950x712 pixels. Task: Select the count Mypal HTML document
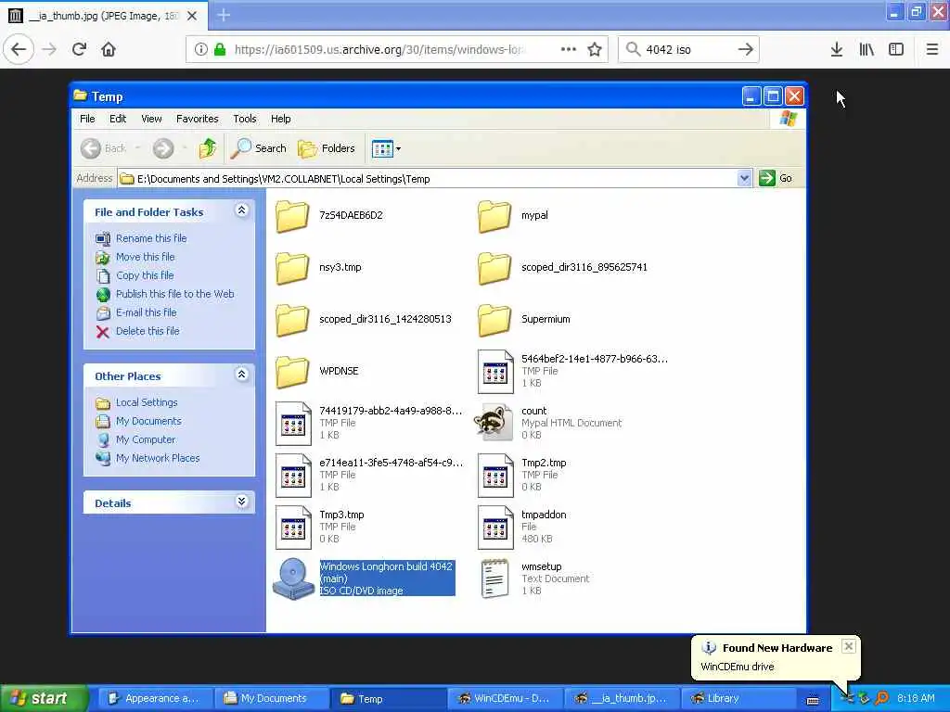pyautogui.click(x=549, y=423)
